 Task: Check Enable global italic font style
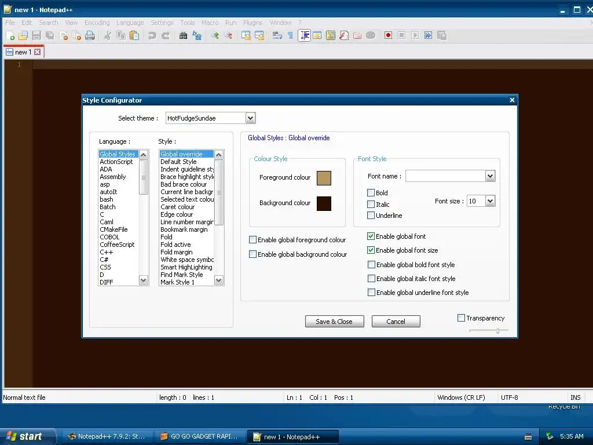[371, 279]
